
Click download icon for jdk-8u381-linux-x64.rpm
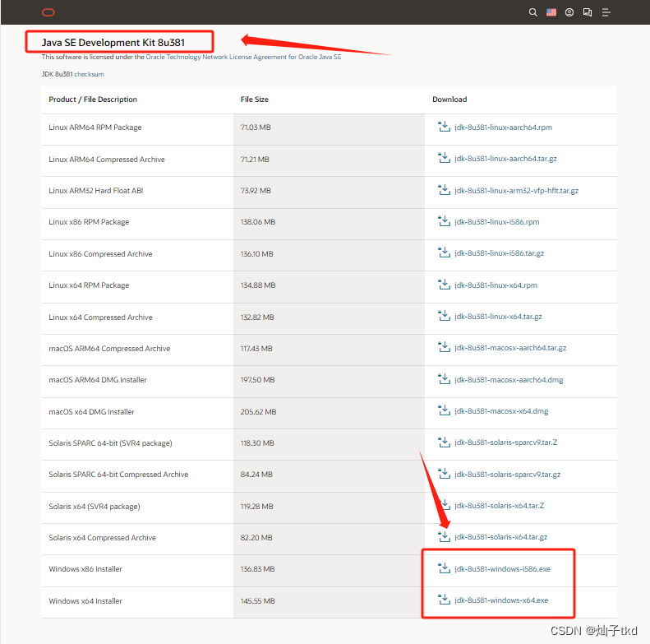[x=444, y=285]
